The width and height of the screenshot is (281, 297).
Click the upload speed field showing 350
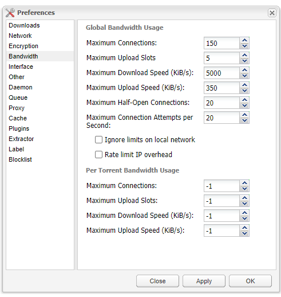point(221,88)
